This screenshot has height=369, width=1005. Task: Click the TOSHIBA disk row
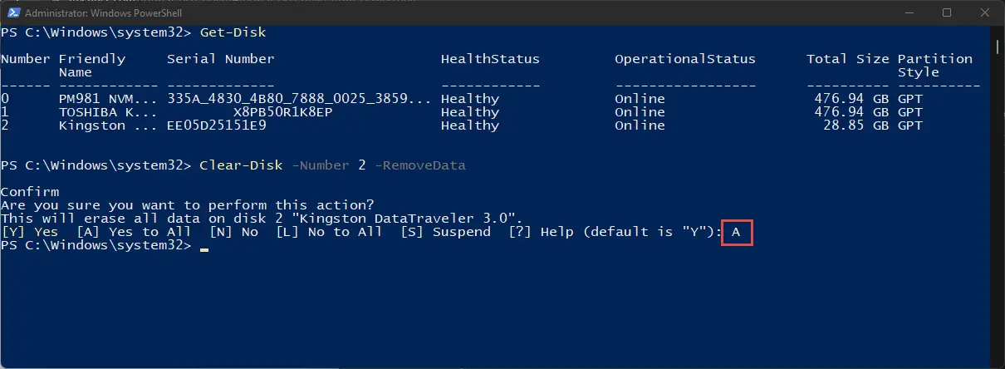490,112
